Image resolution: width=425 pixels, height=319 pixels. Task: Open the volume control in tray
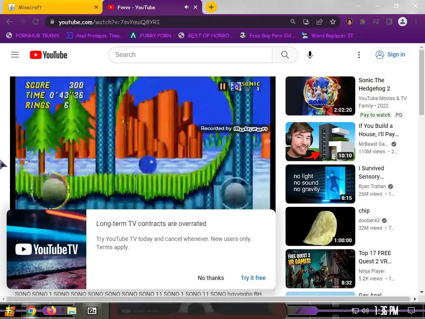pyautogui.click(x=365, y=311)
